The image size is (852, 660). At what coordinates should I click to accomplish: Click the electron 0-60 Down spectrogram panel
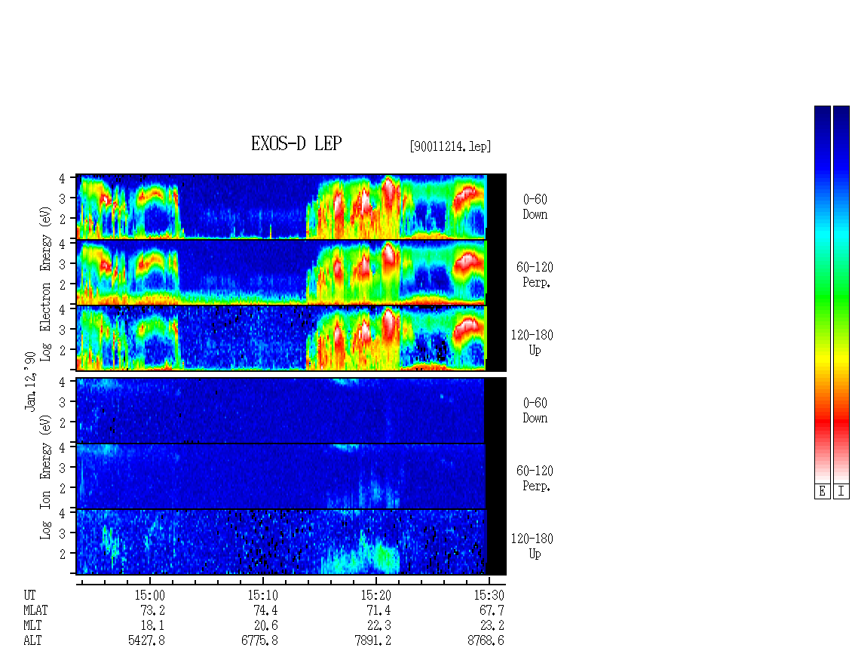pyautogui.click(x=291, y=207)
